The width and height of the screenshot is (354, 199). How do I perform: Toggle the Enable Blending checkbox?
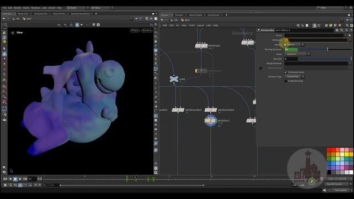[286, 81]
